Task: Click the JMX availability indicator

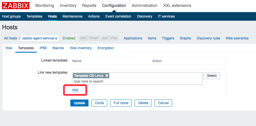Action: [104, 38]
